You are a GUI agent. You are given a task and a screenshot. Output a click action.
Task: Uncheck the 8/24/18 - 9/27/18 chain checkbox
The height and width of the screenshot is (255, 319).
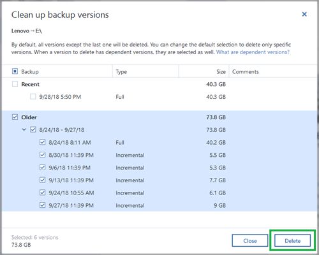[33, 129]
